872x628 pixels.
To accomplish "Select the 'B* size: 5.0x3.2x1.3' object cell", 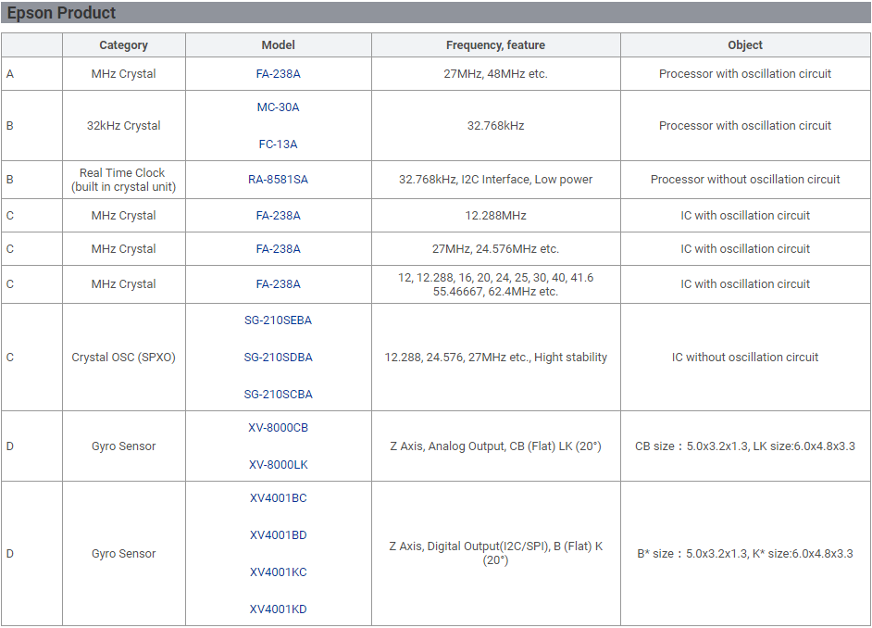I will click(745, 554).
